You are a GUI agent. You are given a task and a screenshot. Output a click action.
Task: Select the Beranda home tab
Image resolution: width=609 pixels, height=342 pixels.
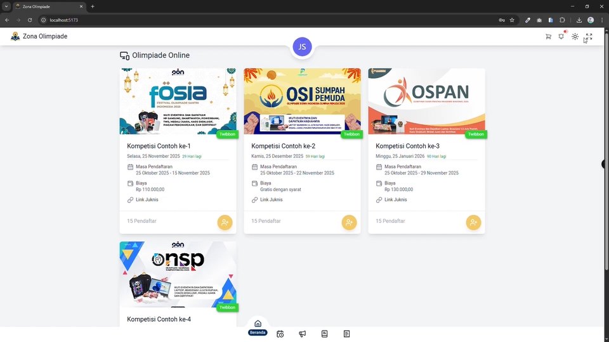(x=258, y=327)
